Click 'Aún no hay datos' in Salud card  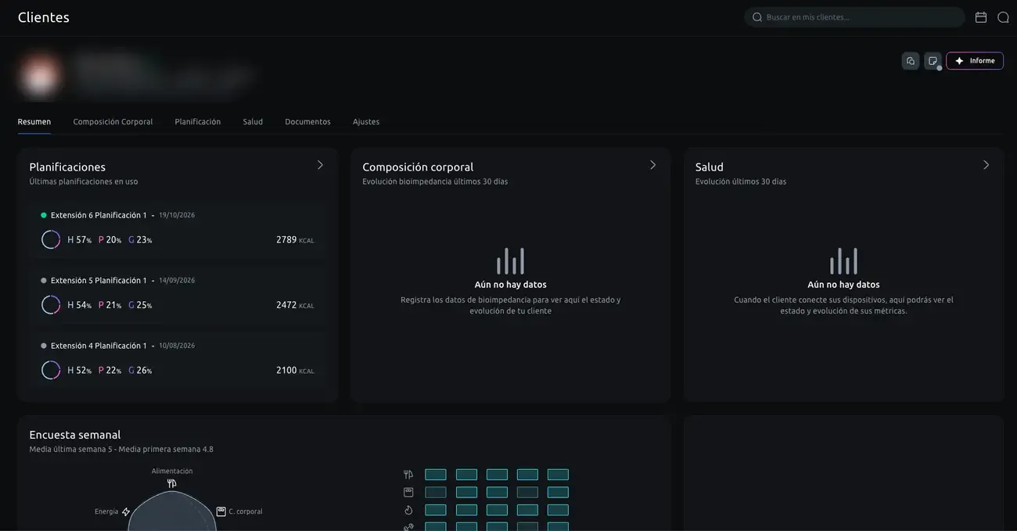pos(843,285)
